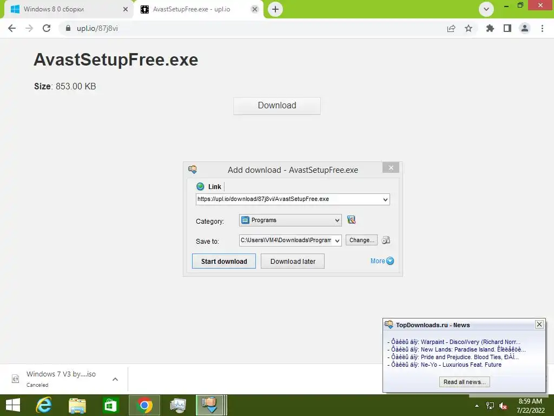
Task: Click Read all news... button
Action: [x=465, y=382]
